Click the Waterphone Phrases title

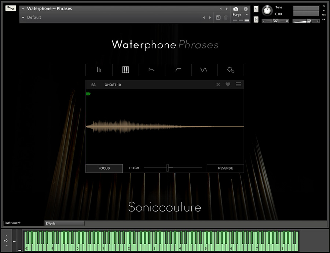[165, 45]
